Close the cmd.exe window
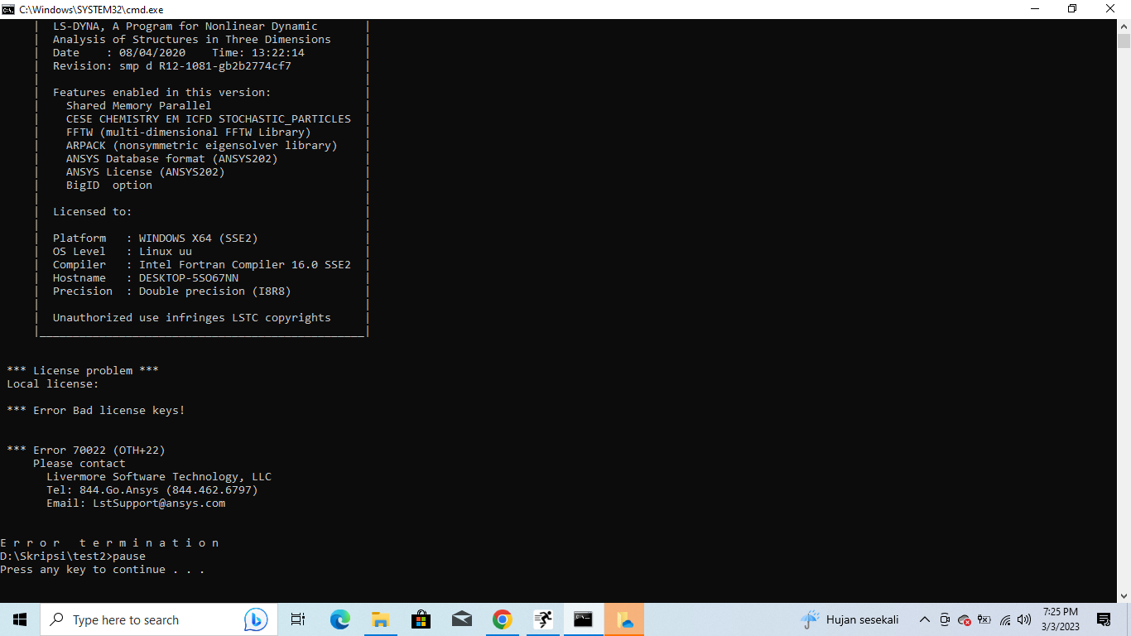The height and width of the screenshot is (636, 1131). point(1111,9)
